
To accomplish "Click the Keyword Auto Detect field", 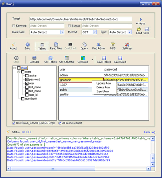I will [x=47, y=26].
